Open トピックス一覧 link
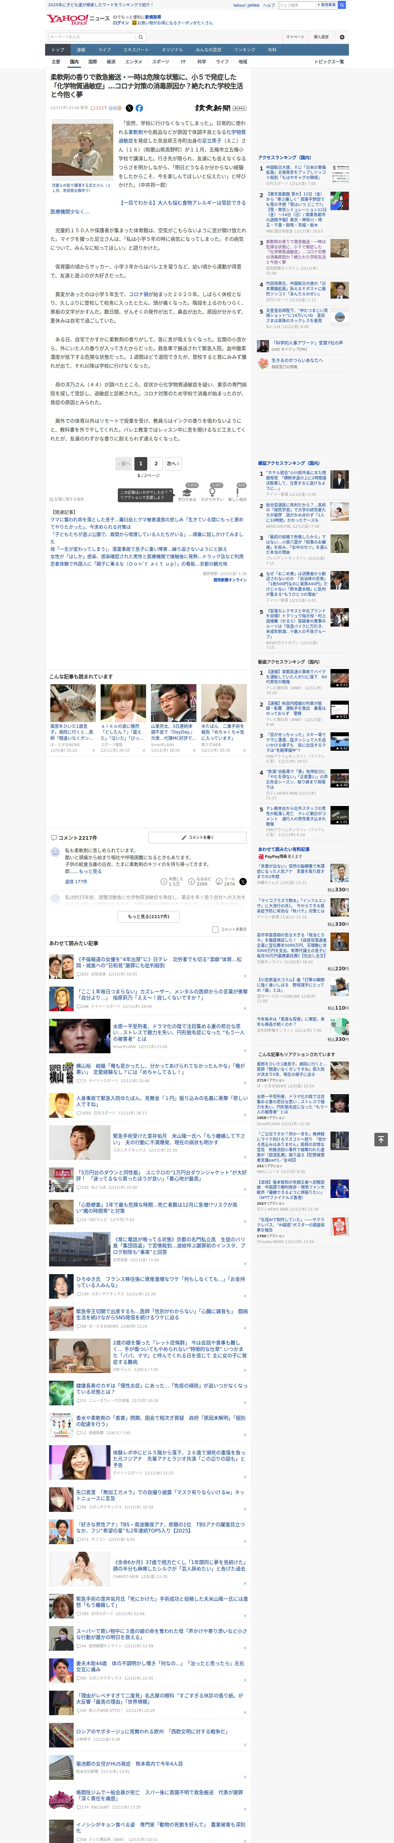This screenshot has width=394, height=1843. (x=329, y=62)
